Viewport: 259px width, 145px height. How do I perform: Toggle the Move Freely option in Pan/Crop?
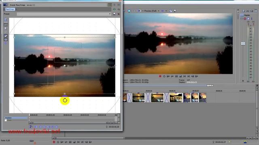point(6,43)
